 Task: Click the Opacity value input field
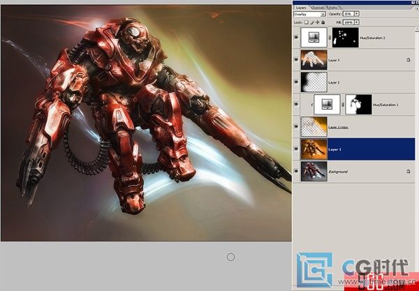point(347,13)
